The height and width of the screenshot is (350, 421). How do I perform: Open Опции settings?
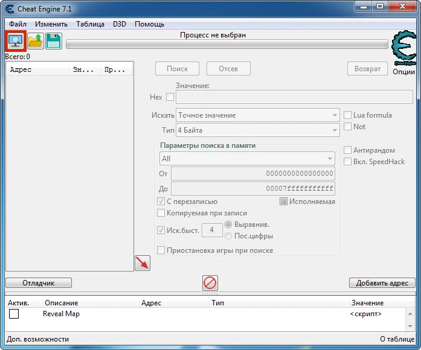[403, 72]
